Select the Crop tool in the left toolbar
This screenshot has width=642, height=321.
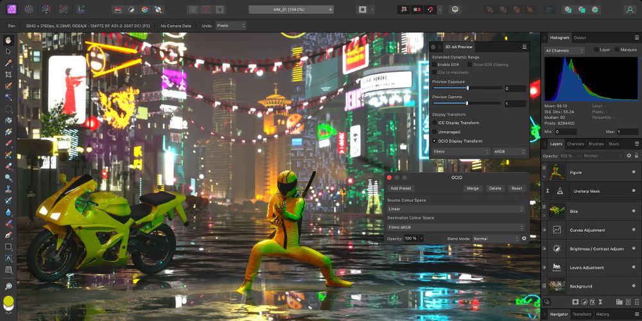tap(8, 74)
